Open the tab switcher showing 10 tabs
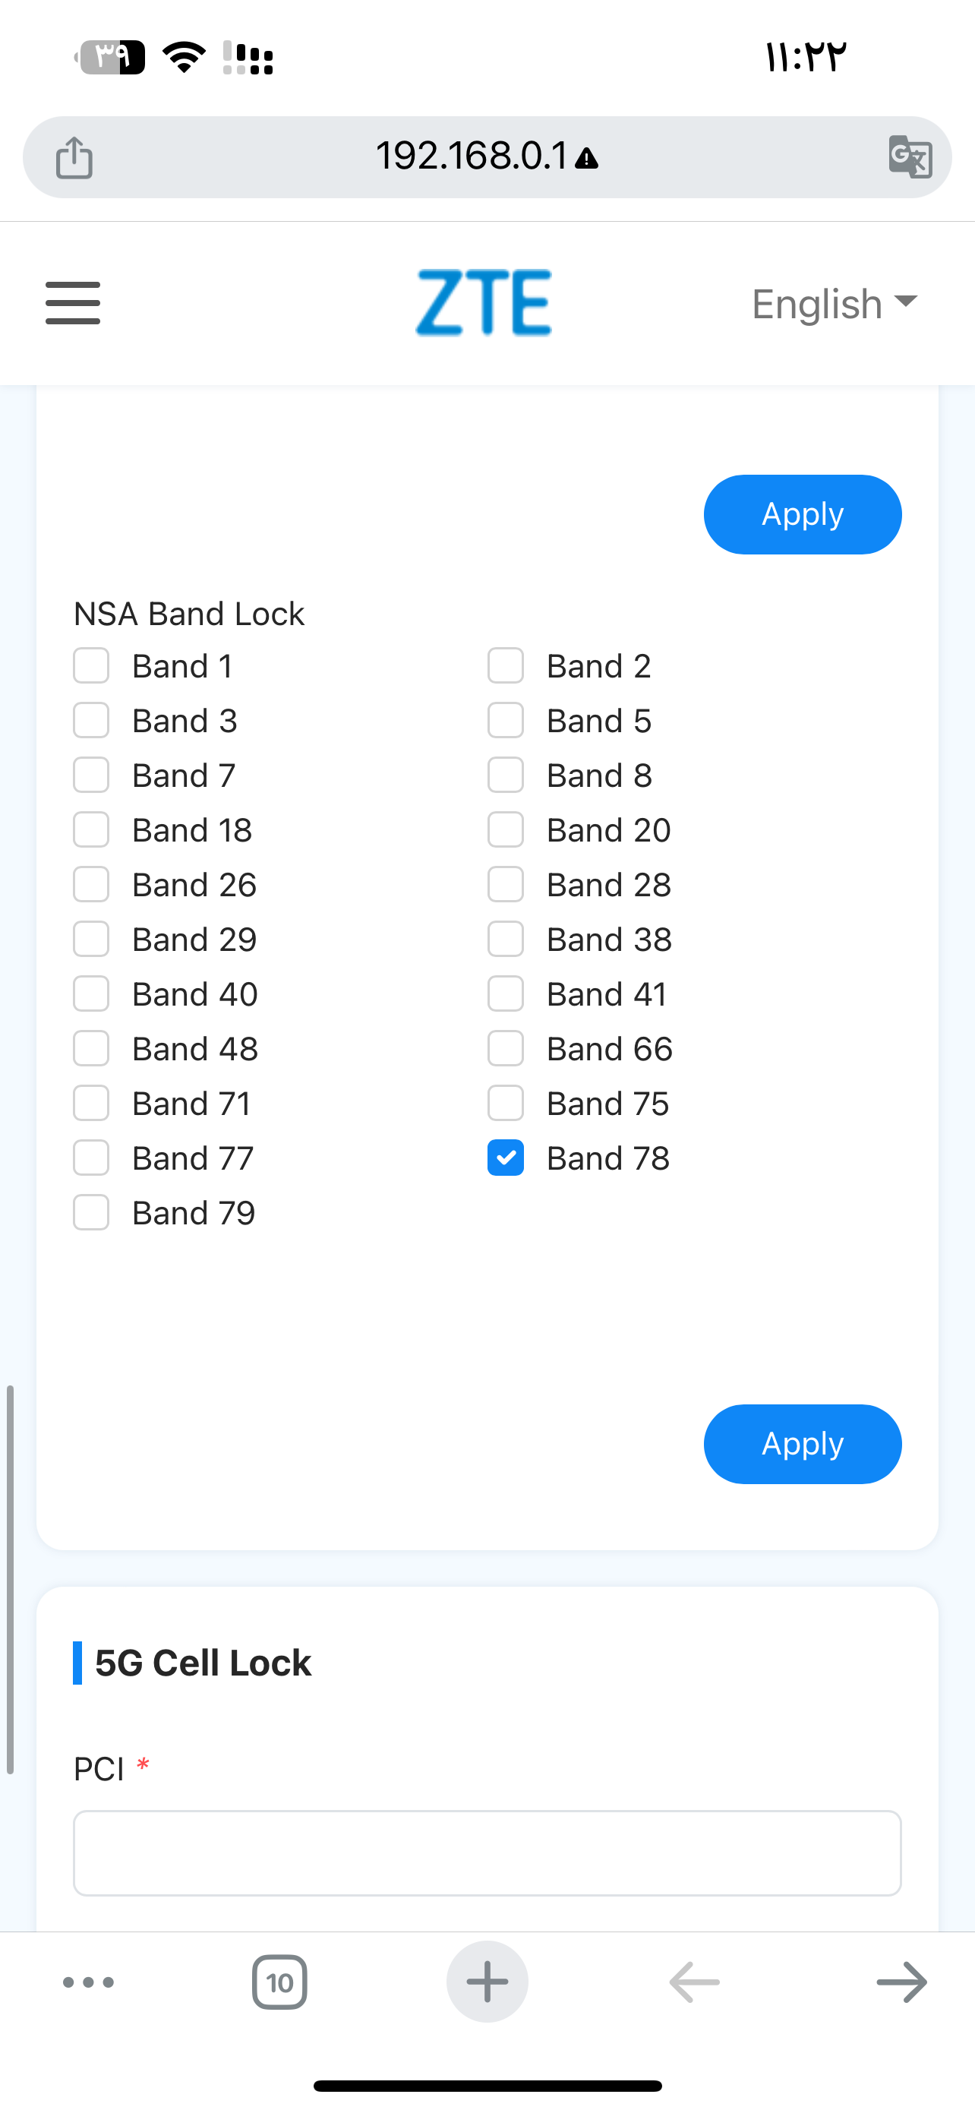975x2110 pixels. click(x=279, y=1982)
